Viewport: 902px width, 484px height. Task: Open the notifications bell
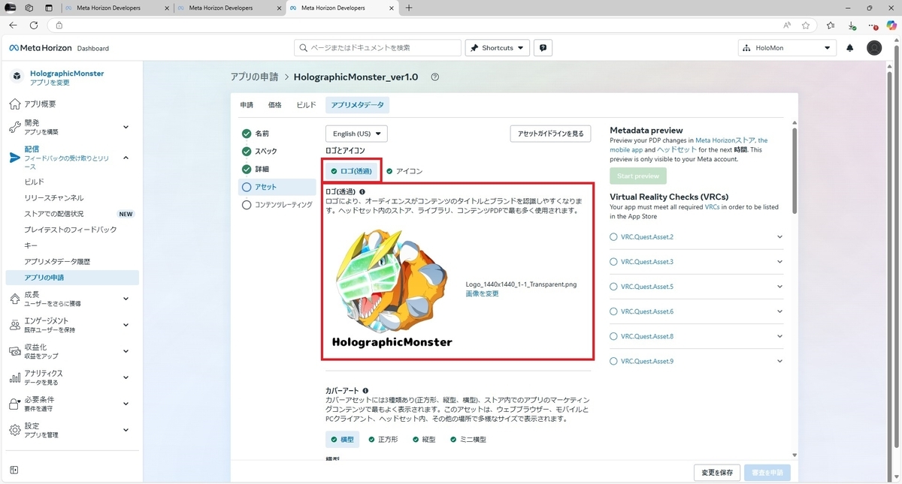850,48
